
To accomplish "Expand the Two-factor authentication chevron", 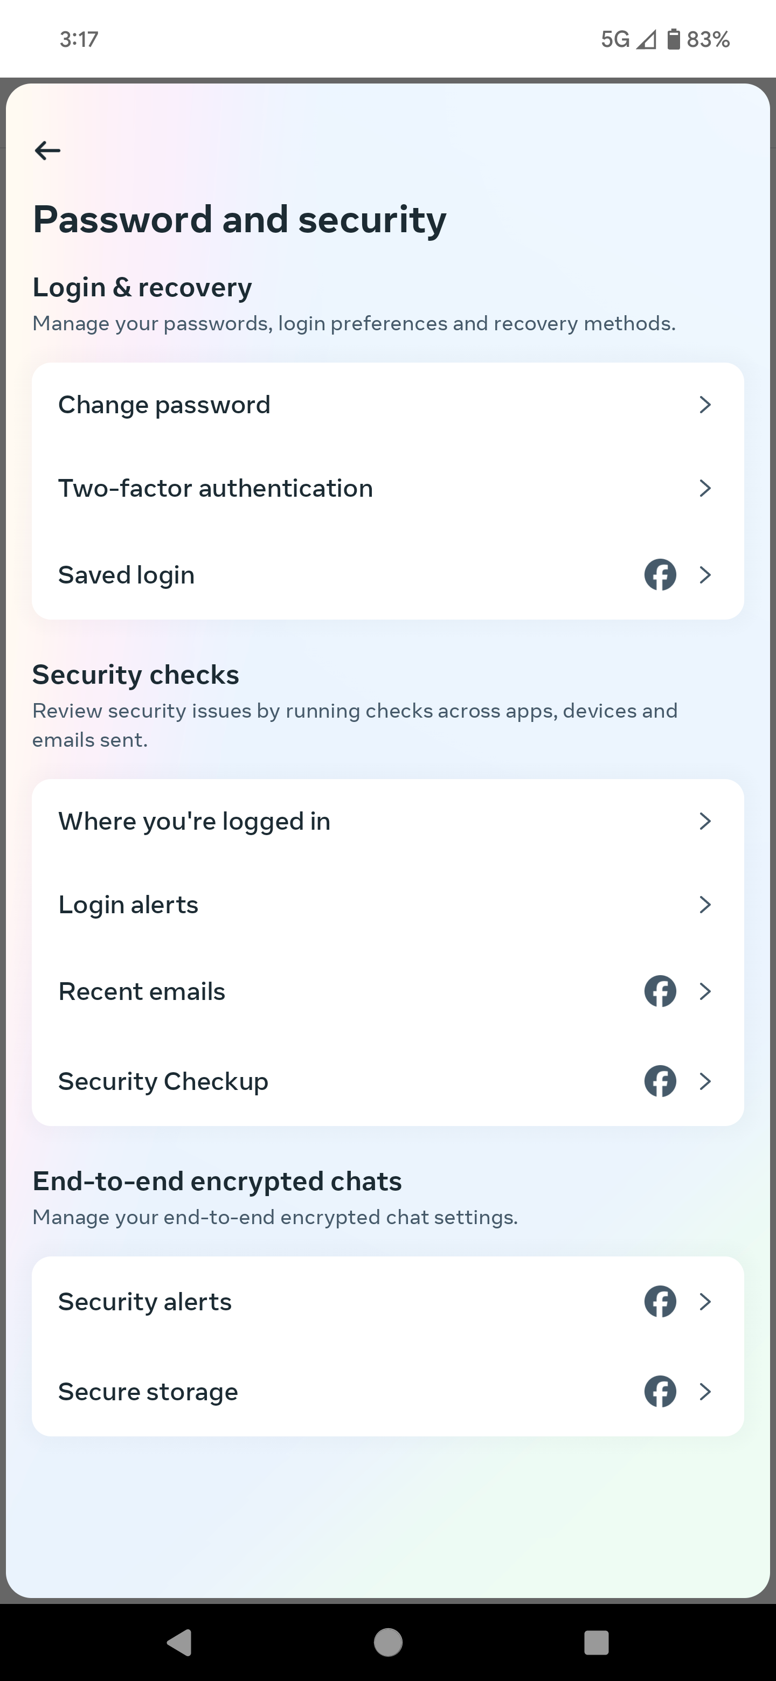I will (705, 488).
